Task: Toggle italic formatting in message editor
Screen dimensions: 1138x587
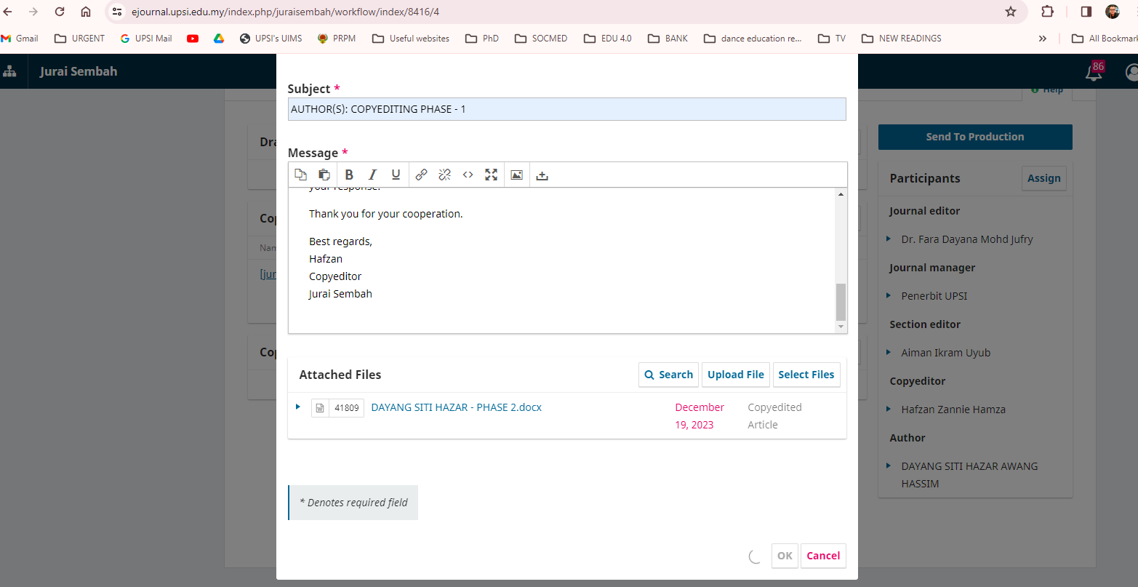Action: tap(372, 175)
